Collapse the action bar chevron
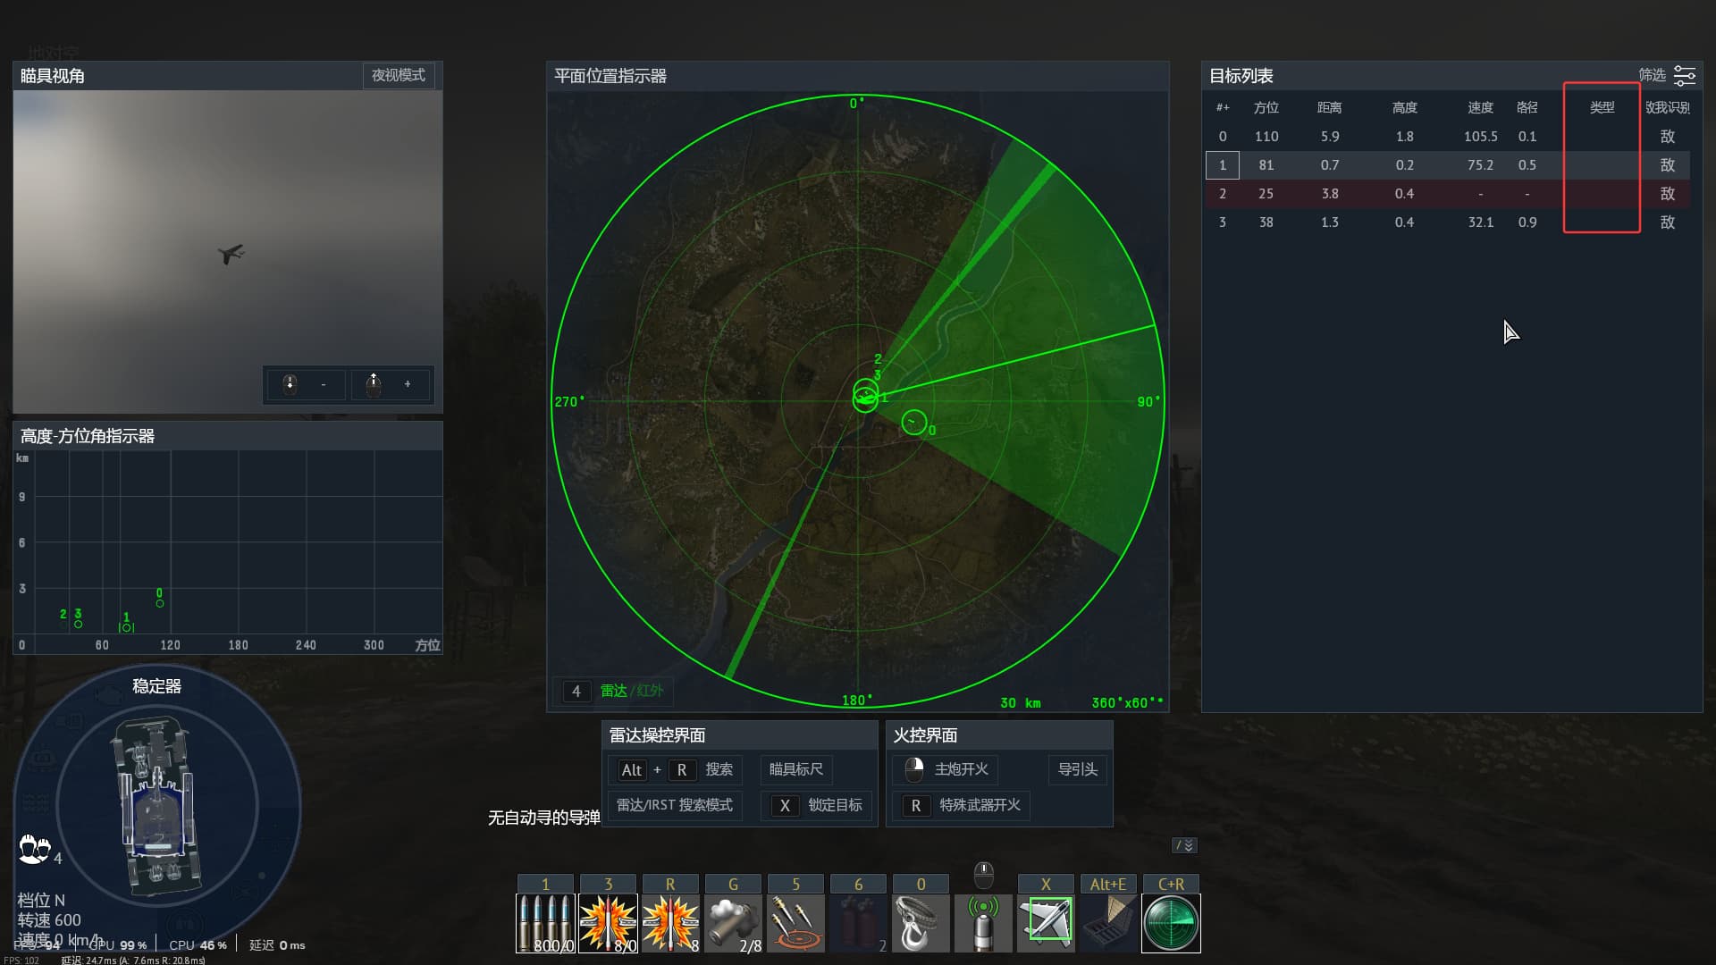Image resolution: width=1716 pixels, height=965 pixels. 1184,845
